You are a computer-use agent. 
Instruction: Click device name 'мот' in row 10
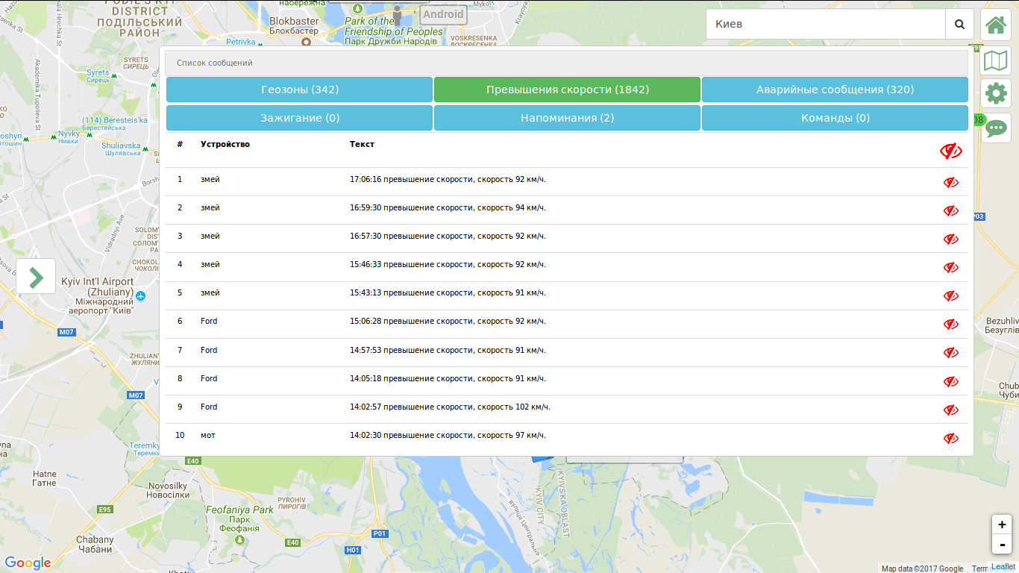click(208, 435)
